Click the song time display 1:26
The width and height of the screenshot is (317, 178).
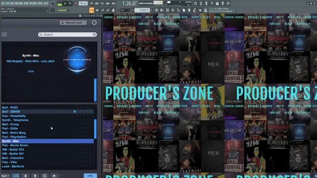(129, 3)
